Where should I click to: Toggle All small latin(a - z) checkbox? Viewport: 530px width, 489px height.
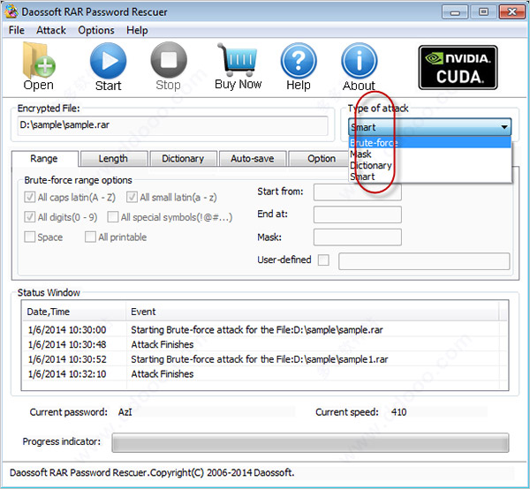132,197
